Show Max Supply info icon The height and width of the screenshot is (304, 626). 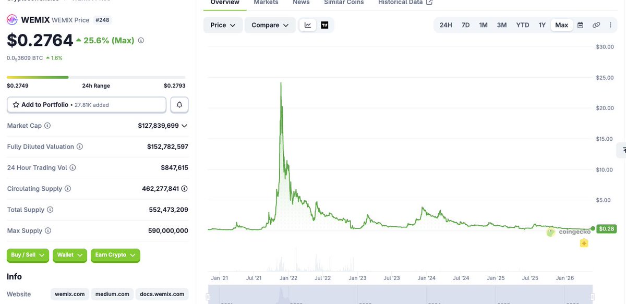(48, 230)
